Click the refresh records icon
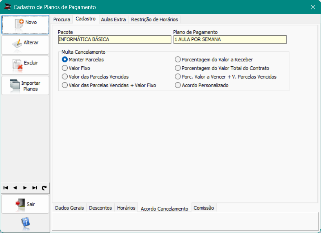Image resolution: width=321 pixels, height=233 pixels. [x=44, y=188]
